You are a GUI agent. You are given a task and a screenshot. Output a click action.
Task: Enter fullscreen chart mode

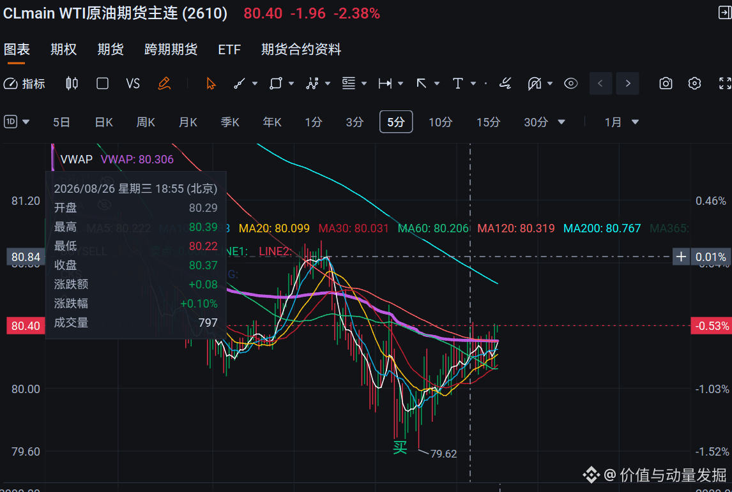[725, 84]
